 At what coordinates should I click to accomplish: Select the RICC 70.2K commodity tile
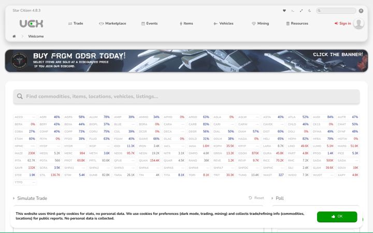274,161
